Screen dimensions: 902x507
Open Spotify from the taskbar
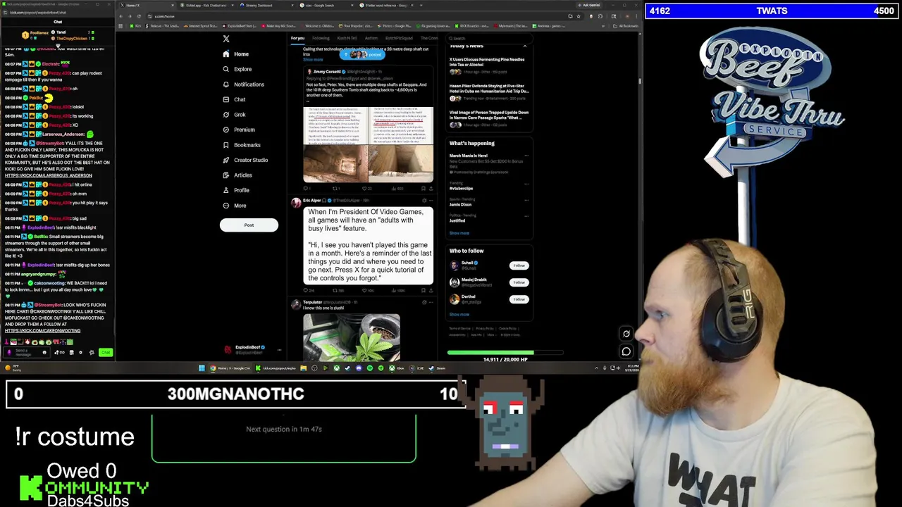point(370,368)
